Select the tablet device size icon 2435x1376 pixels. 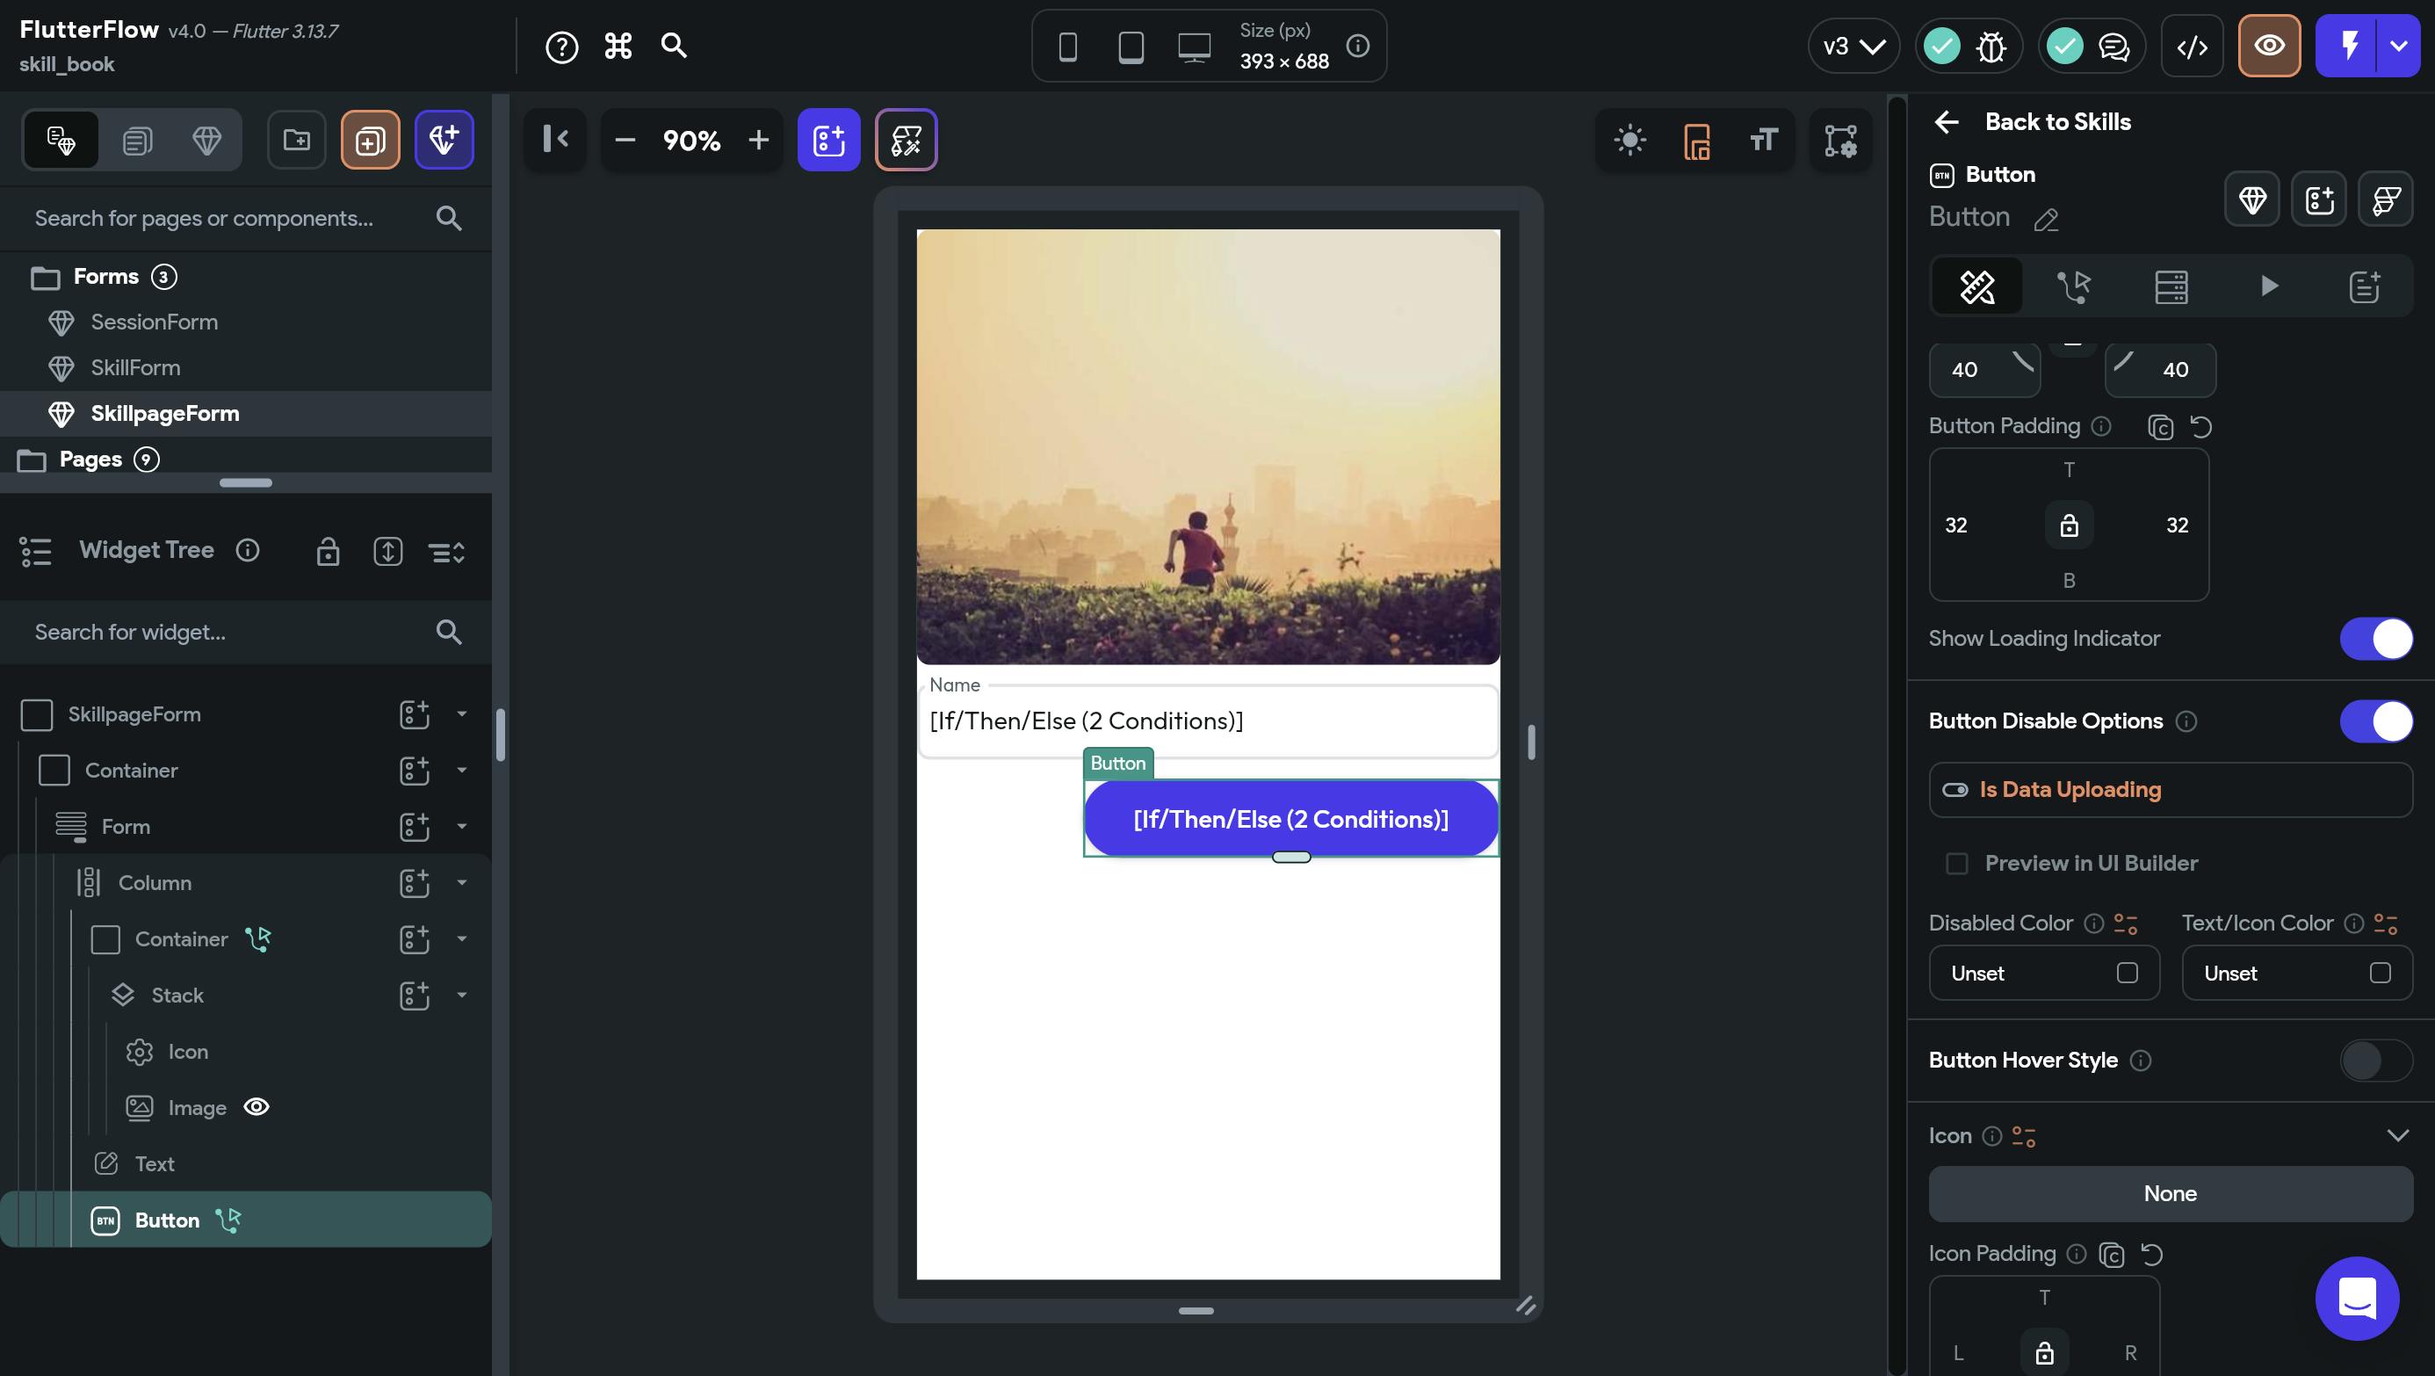tap(1131, 47)
